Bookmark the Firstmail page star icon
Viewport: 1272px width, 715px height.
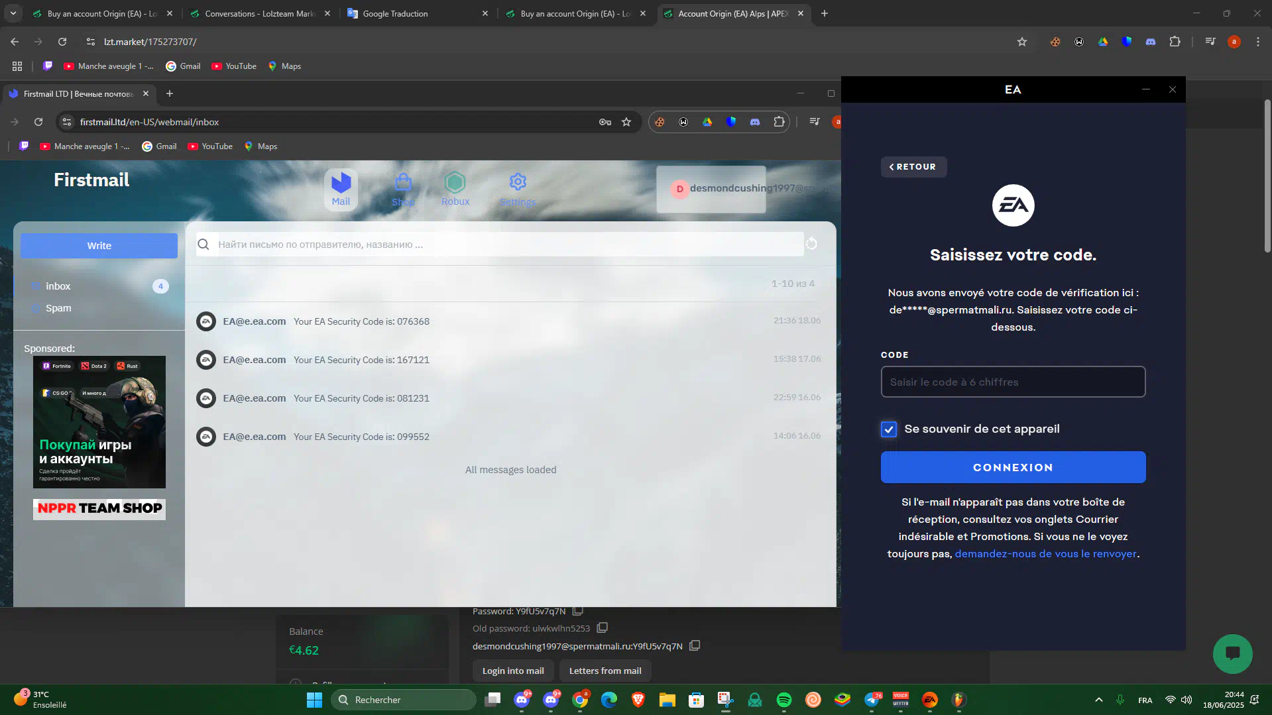pyautogui.click(x=626, y=122)
